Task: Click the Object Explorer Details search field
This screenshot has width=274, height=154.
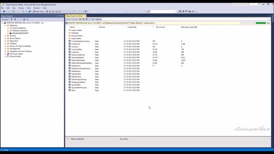Action: point(186,19)
